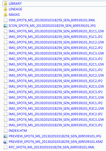Image resolution: width=106 pixels, height=151 pixels.
Task: Click file name ending R3C3.JP2
Action: coord(56,125)
